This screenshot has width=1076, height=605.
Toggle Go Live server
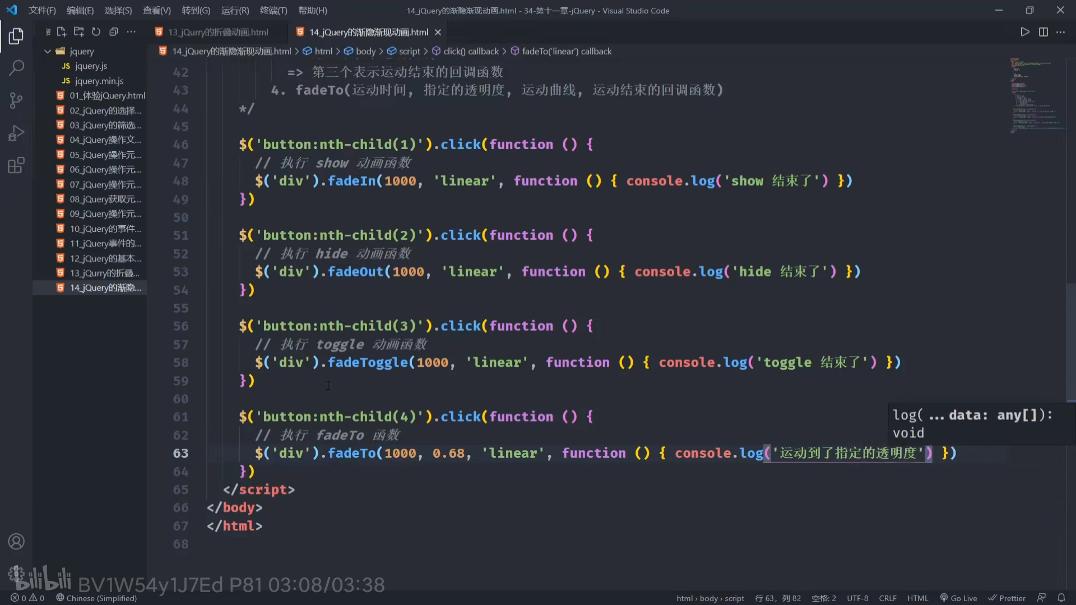pyautogui.click(x=958, y=598)
